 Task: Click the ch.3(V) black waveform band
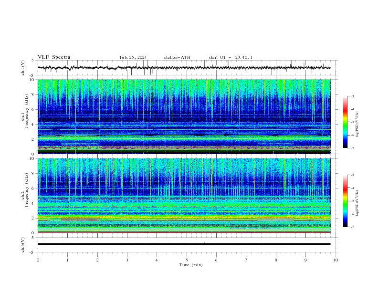pos(184,244)
